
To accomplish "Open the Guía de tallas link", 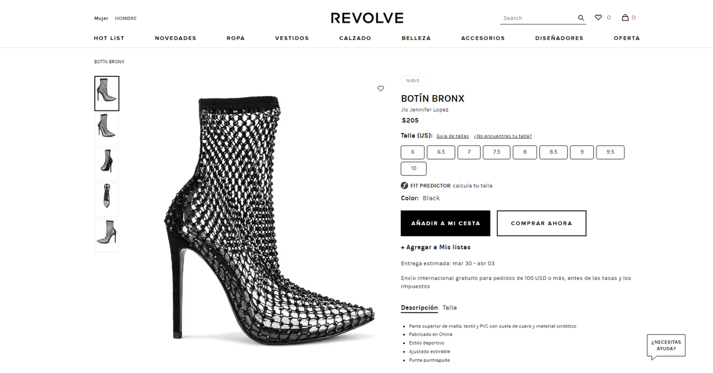I will tap(452, 136).
